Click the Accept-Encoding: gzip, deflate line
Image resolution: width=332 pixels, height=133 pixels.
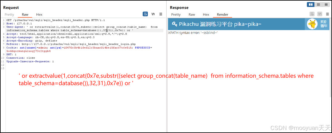coord(32,41)
